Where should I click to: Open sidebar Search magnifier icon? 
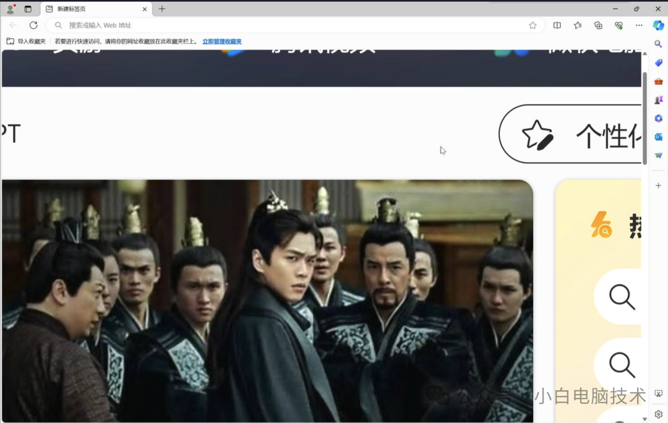pos(658,44)
